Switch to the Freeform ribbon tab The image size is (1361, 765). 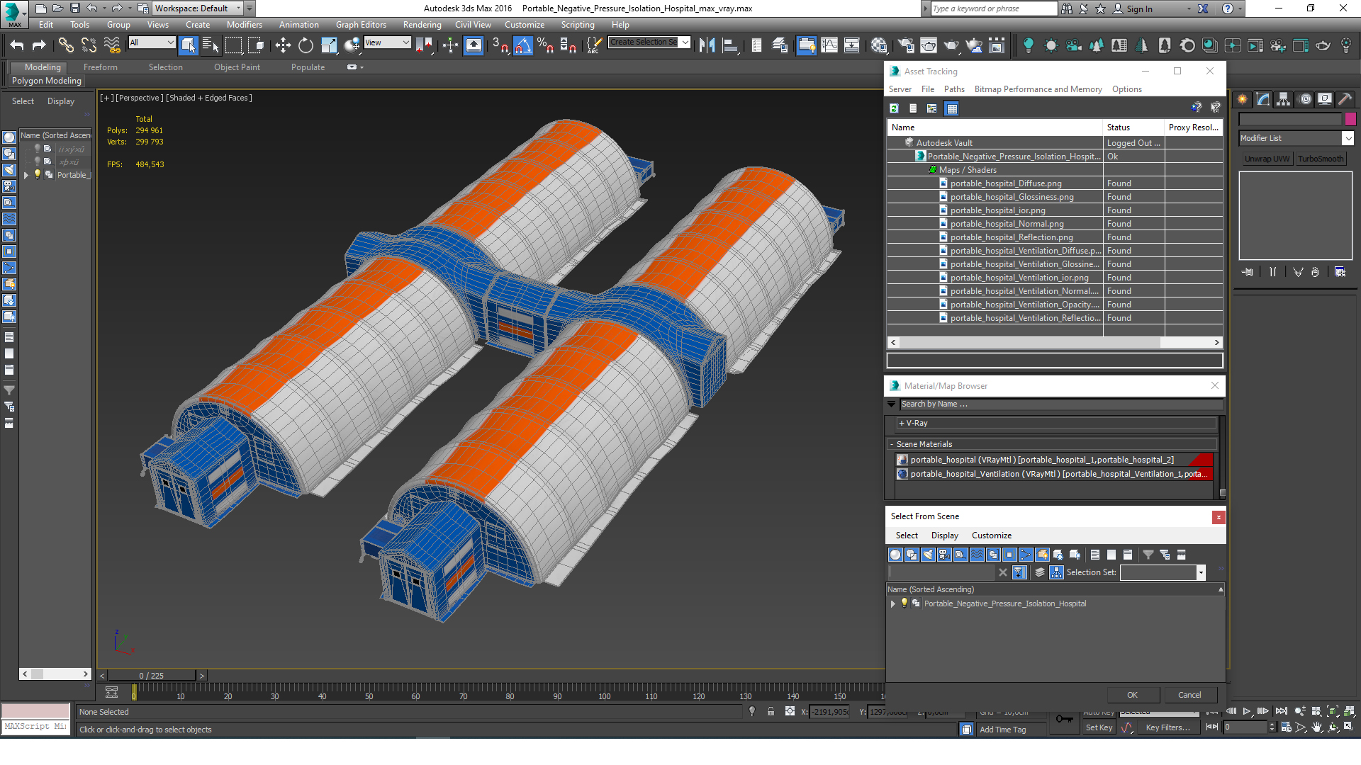pyautogui.click(x=101, y=67)
